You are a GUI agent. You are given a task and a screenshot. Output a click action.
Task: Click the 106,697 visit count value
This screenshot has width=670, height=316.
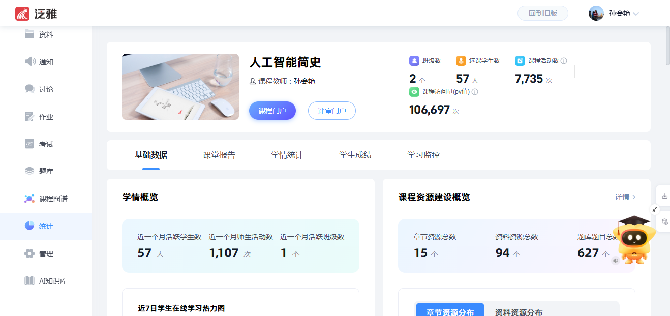click(x=430, y=110)
